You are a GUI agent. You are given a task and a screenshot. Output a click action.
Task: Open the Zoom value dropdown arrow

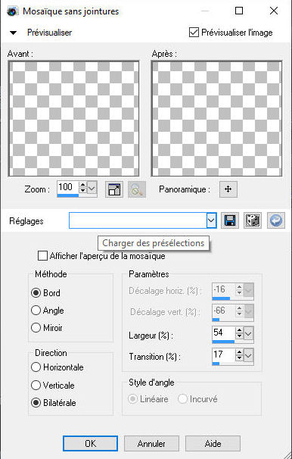(x=92, y=187)
